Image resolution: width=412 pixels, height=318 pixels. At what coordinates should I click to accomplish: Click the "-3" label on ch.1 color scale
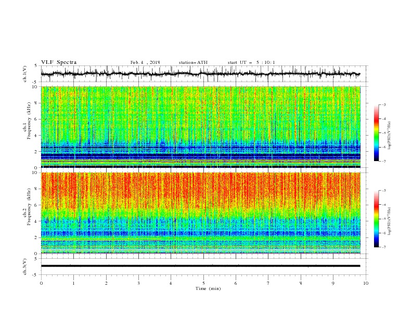click(383, 104)
